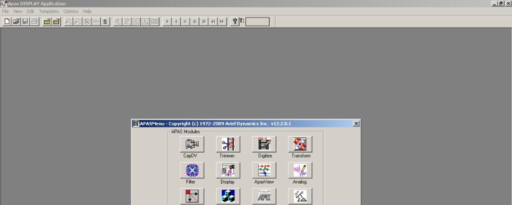Screen dimensions: 512x205
Task: Click the play forward arrow
Action: pyautogui.click(x=167, y=21)
